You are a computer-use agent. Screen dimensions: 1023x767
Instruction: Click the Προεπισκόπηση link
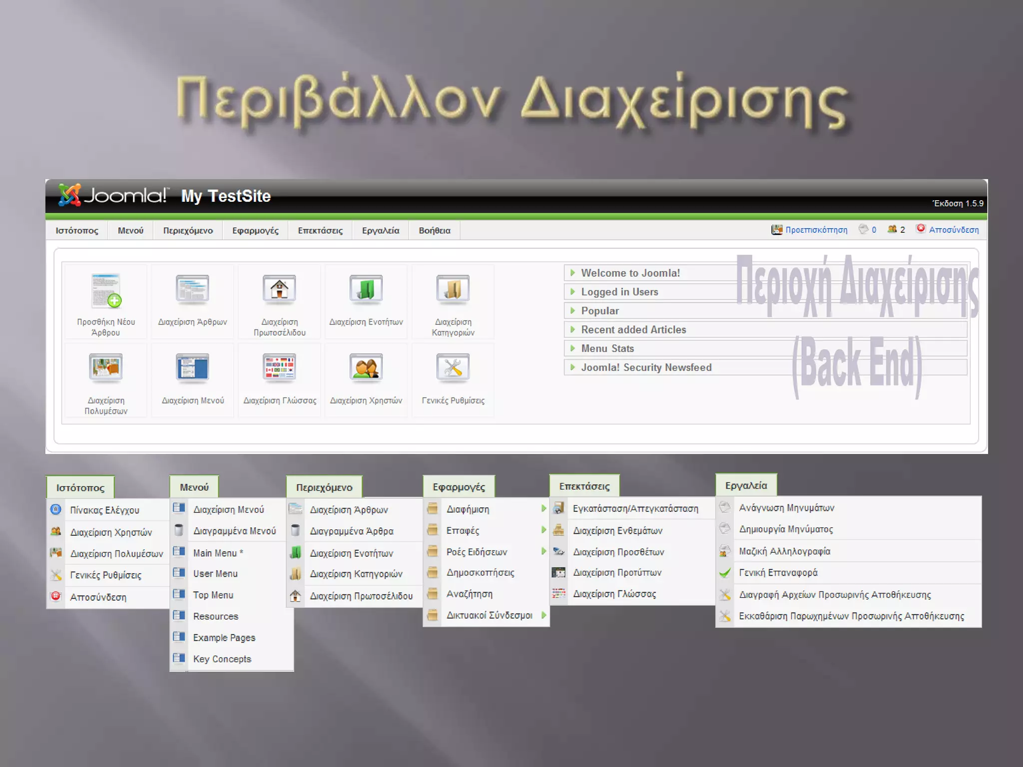pos(816,230)
